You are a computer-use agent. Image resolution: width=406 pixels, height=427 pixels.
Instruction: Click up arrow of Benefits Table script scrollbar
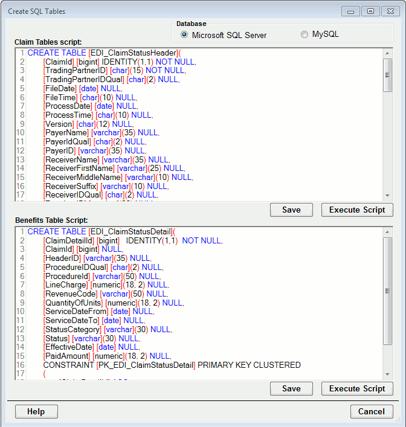point(388,233)
